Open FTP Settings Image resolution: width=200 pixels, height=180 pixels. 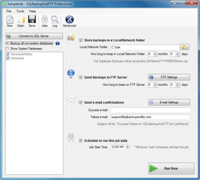pyautogui.click(x=169, y=77)
